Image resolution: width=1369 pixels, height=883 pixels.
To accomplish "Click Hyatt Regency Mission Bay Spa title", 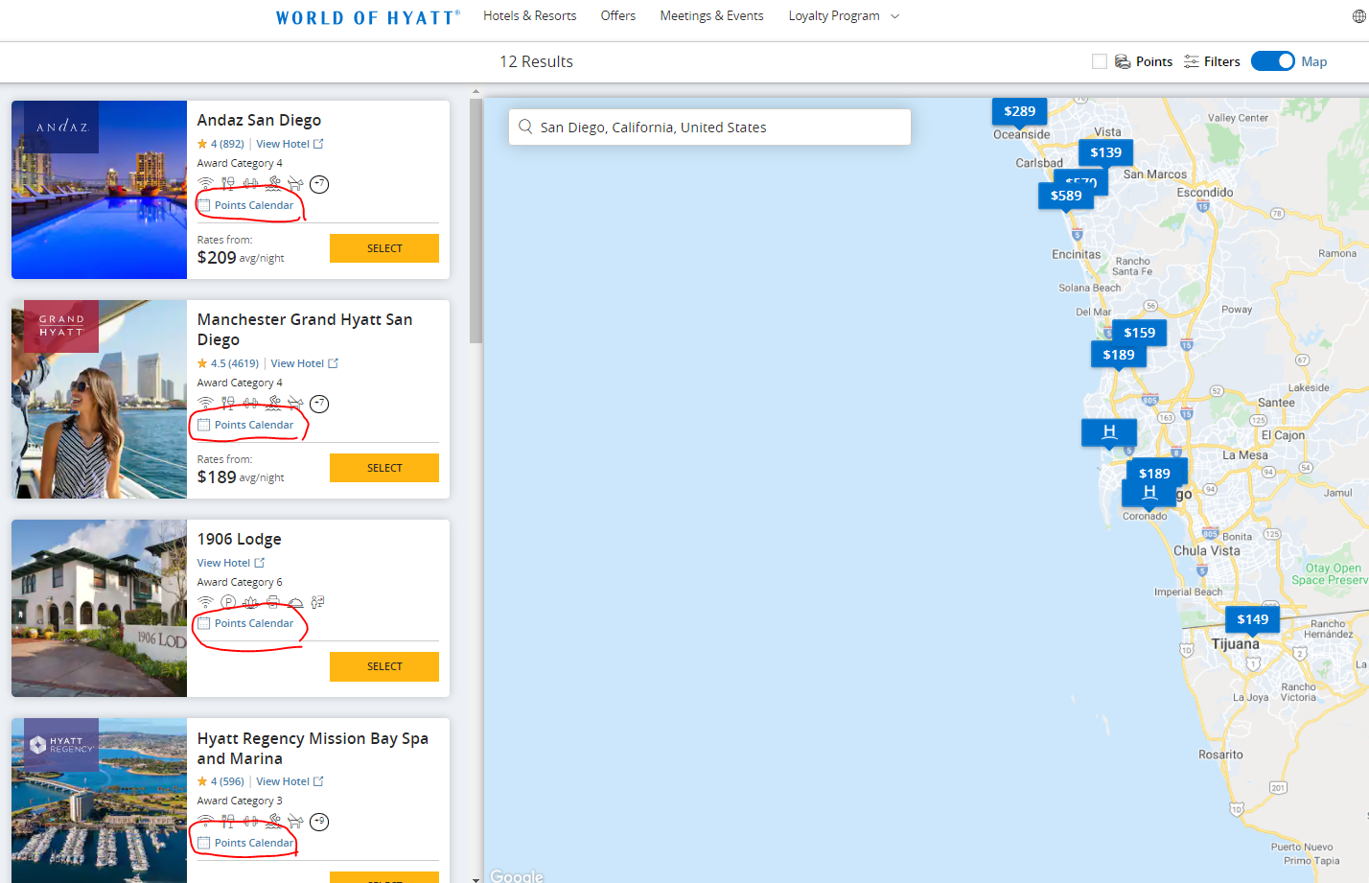I will (x=313, y=748).
